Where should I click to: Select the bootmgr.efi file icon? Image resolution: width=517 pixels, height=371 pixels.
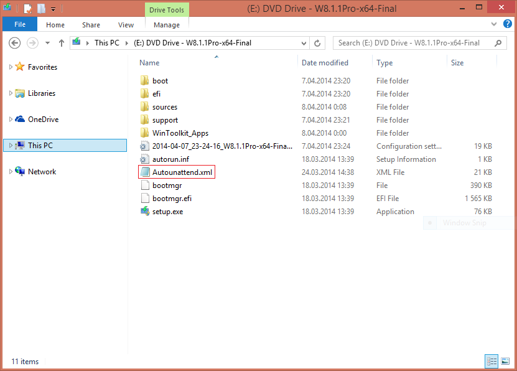point(144,198)
